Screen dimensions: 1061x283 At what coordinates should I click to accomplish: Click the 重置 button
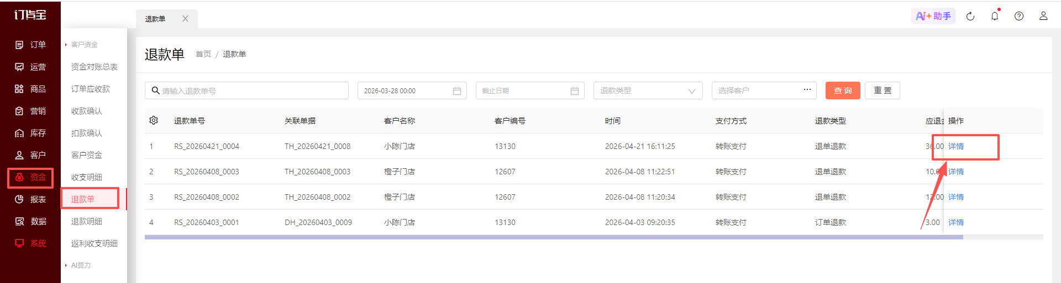click(883, 90)
